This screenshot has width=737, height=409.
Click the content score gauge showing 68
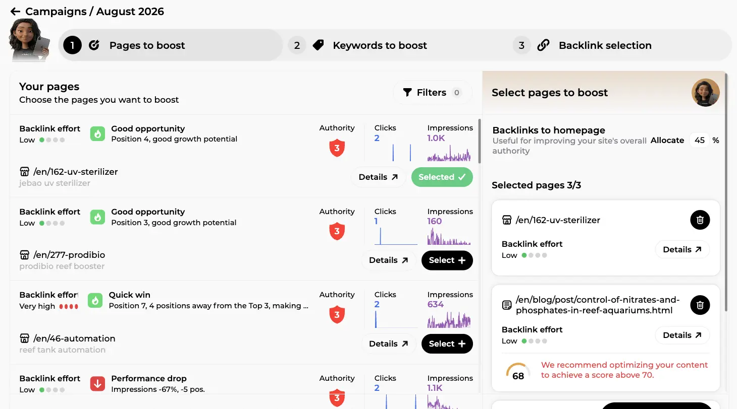pyautogui.click(x=518, y=372)
